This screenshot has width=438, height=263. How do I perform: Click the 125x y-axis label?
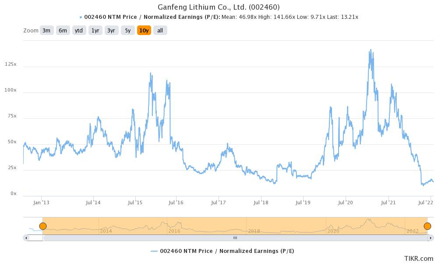click(11, 64)
